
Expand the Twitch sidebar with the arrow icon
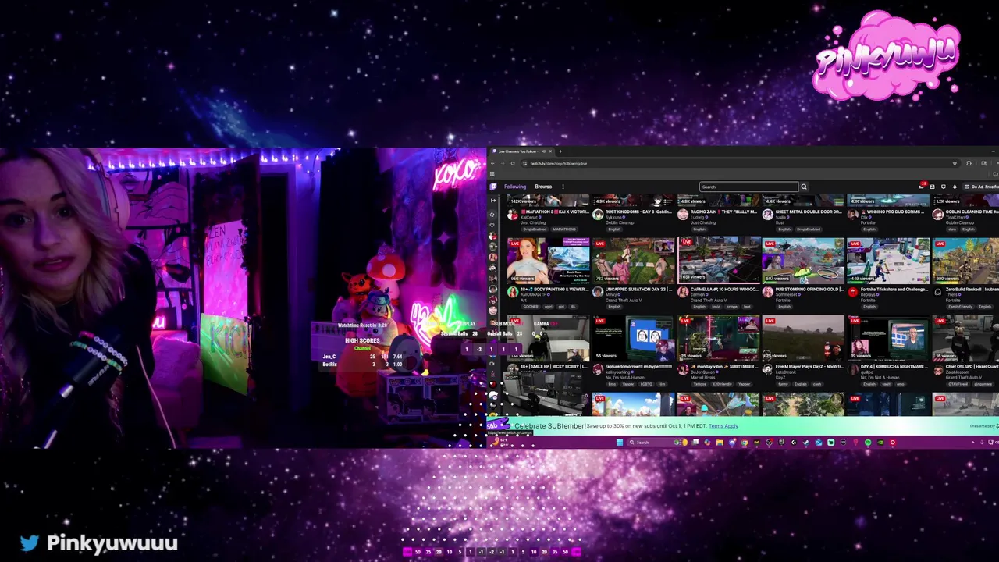[x=492, y=201]
